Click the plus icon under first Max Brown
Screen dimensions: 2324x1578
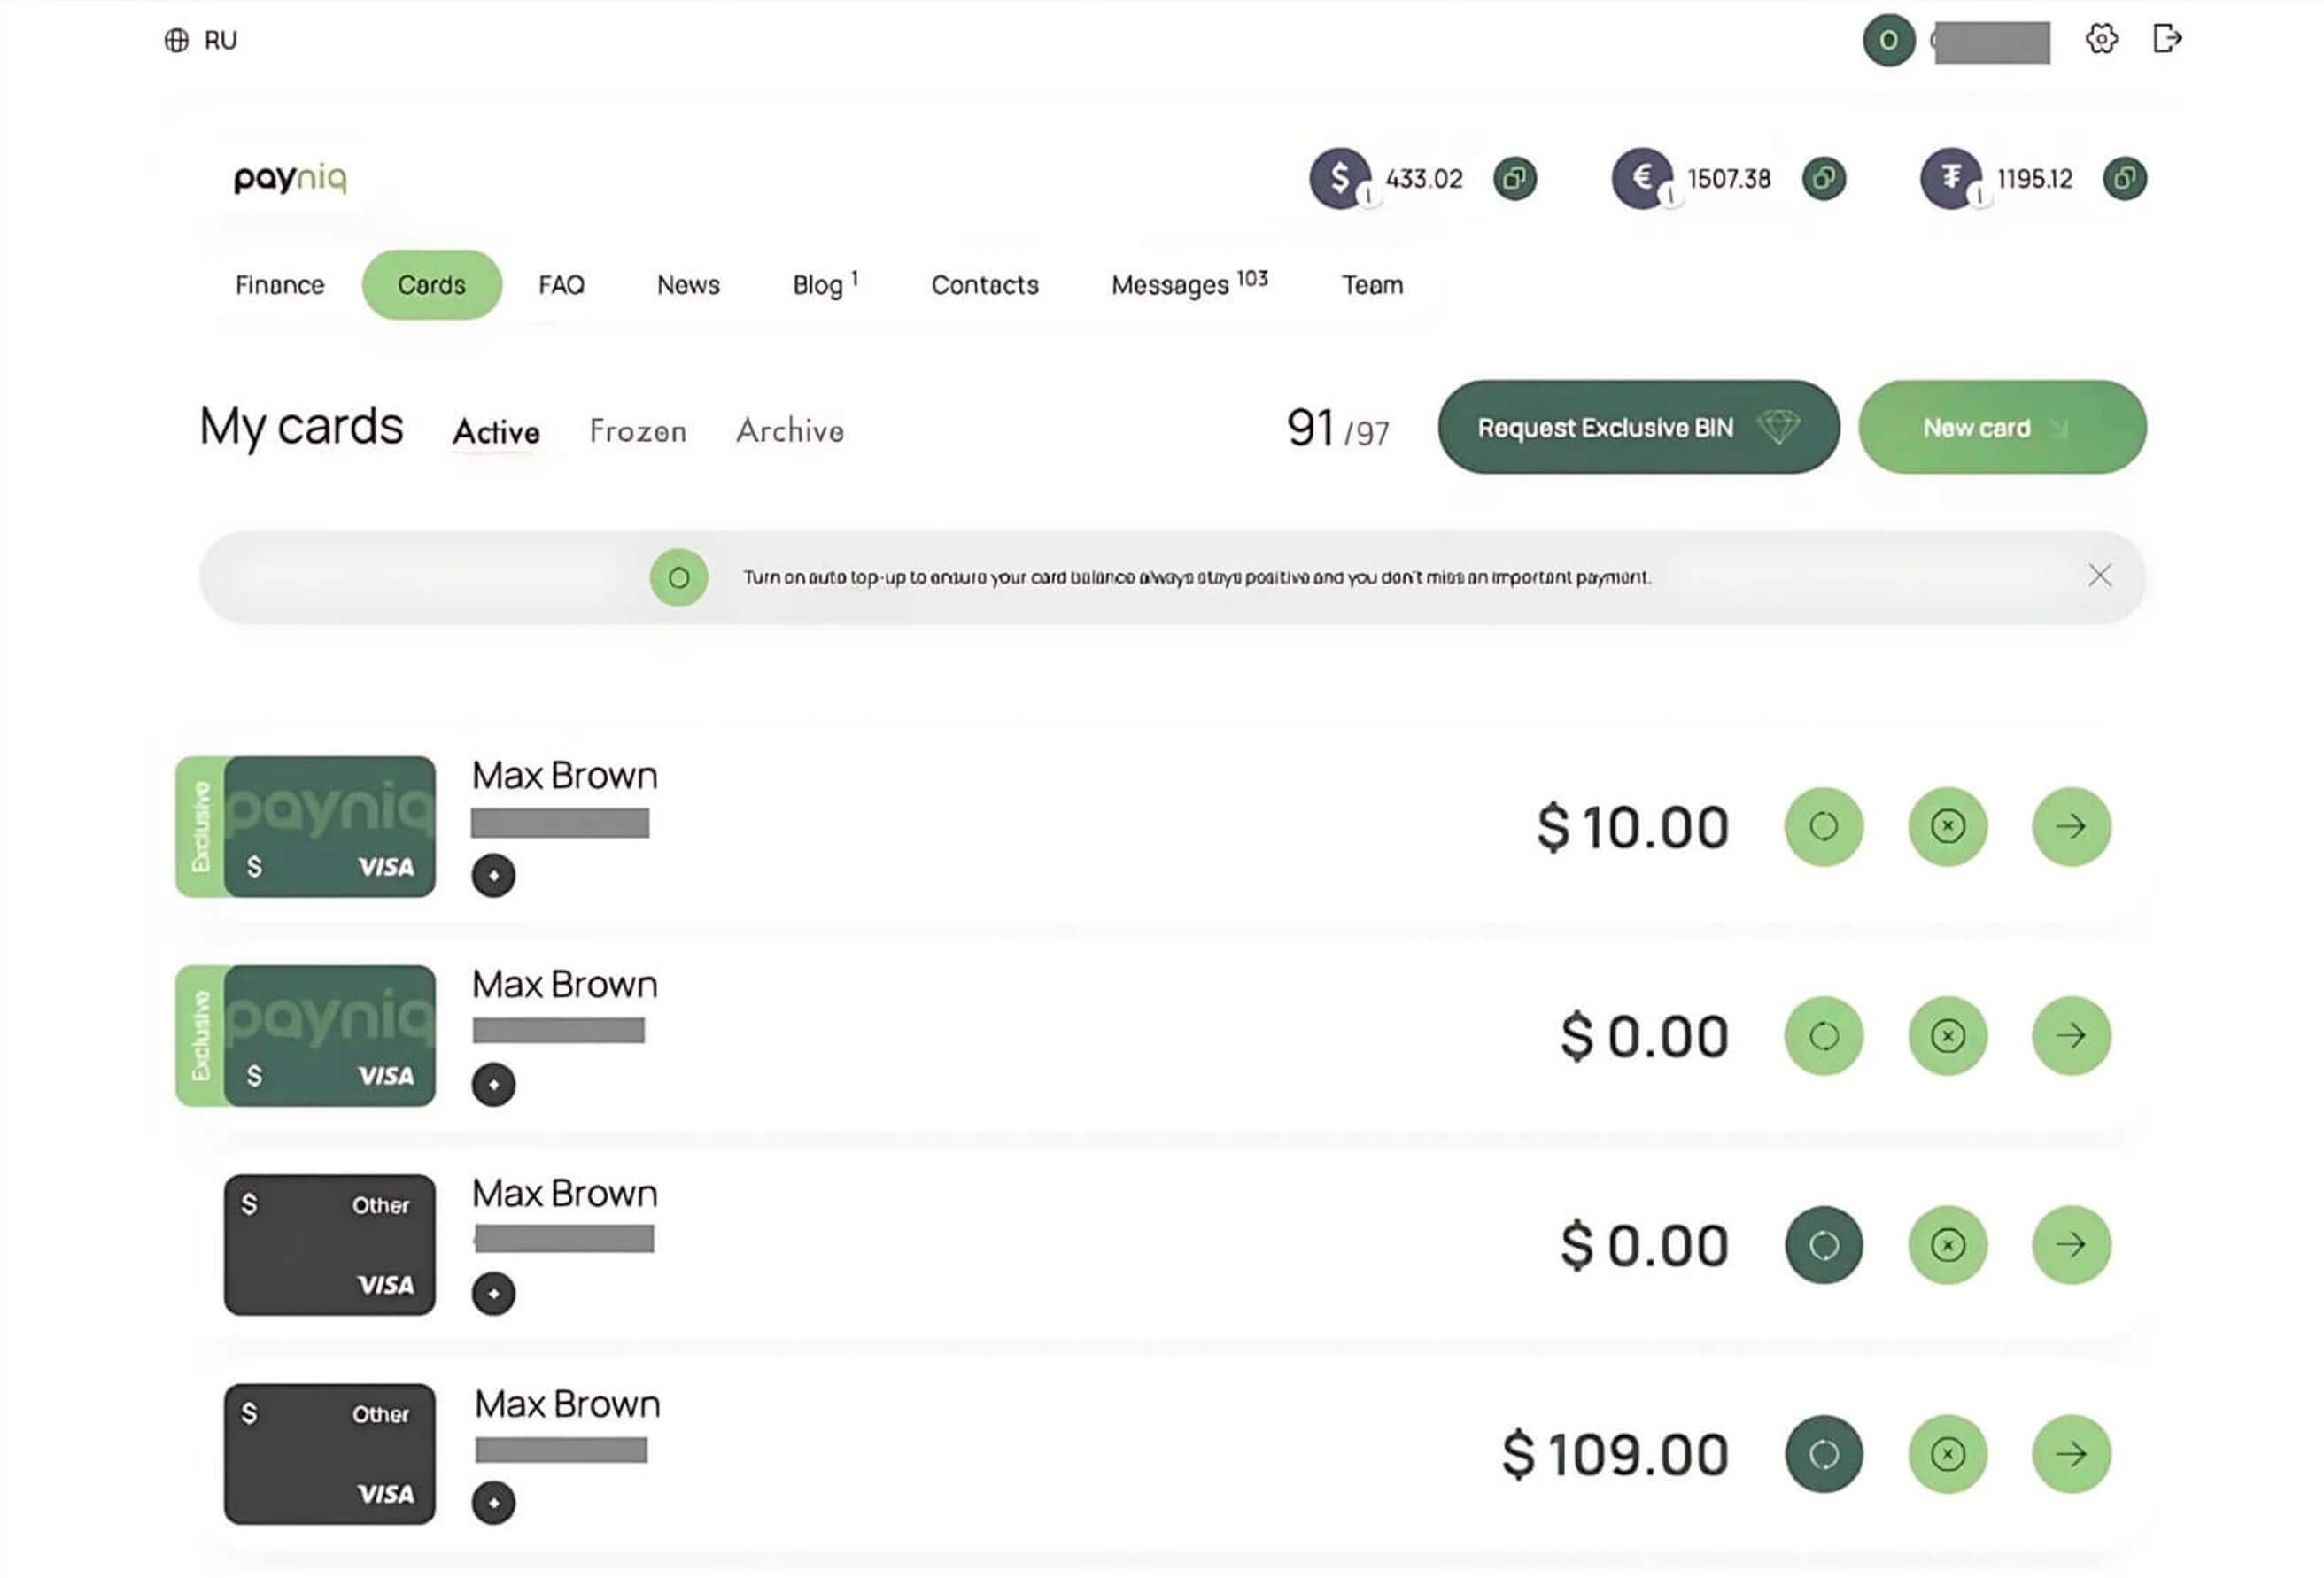(x=493, y=875)
